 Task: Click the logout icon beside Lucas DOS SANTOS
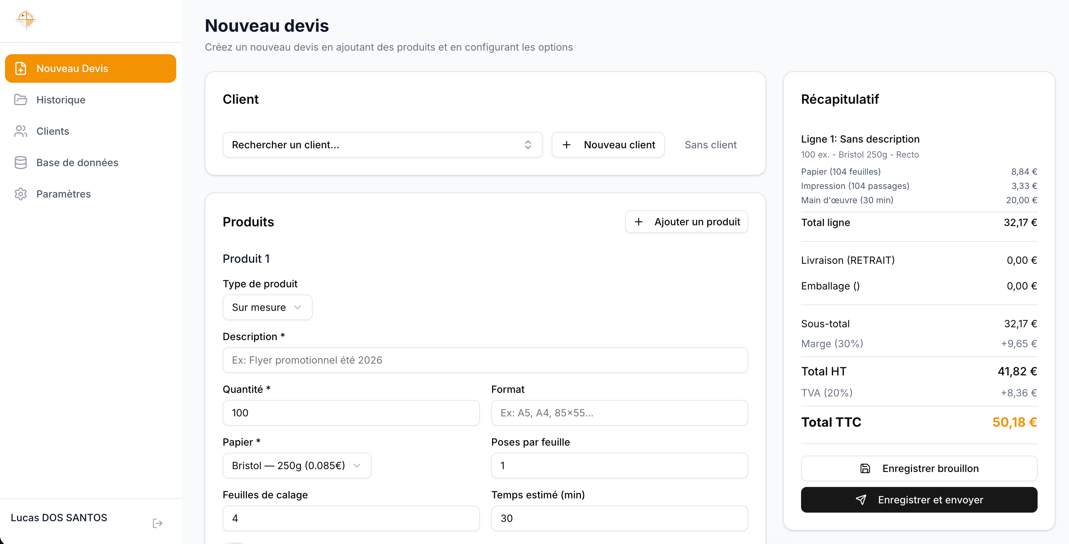coord(158,523)
